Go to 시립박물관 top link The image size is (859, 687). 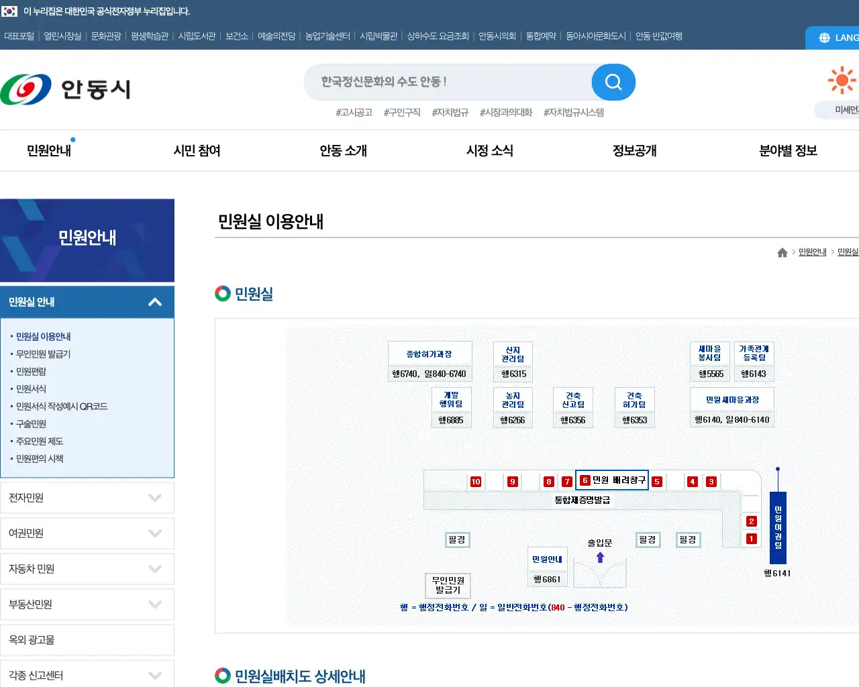click(378, 36)
